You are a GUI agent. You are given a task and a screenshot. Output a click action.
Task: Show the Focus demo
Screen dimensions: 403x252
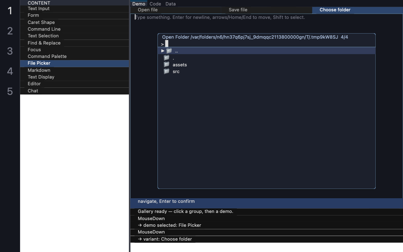[x=75, y=50]
